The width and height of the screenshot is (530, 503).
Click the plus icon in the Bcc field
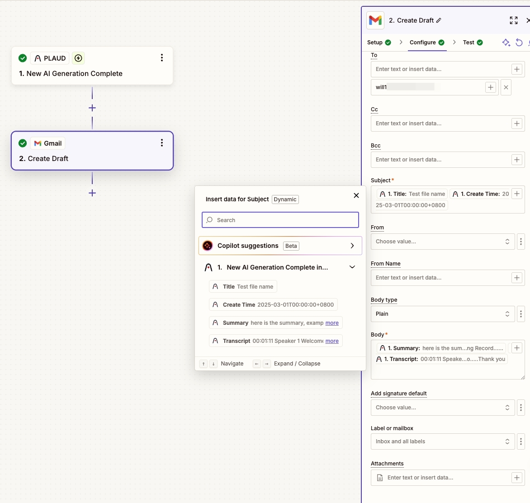(x=517, y=160)
